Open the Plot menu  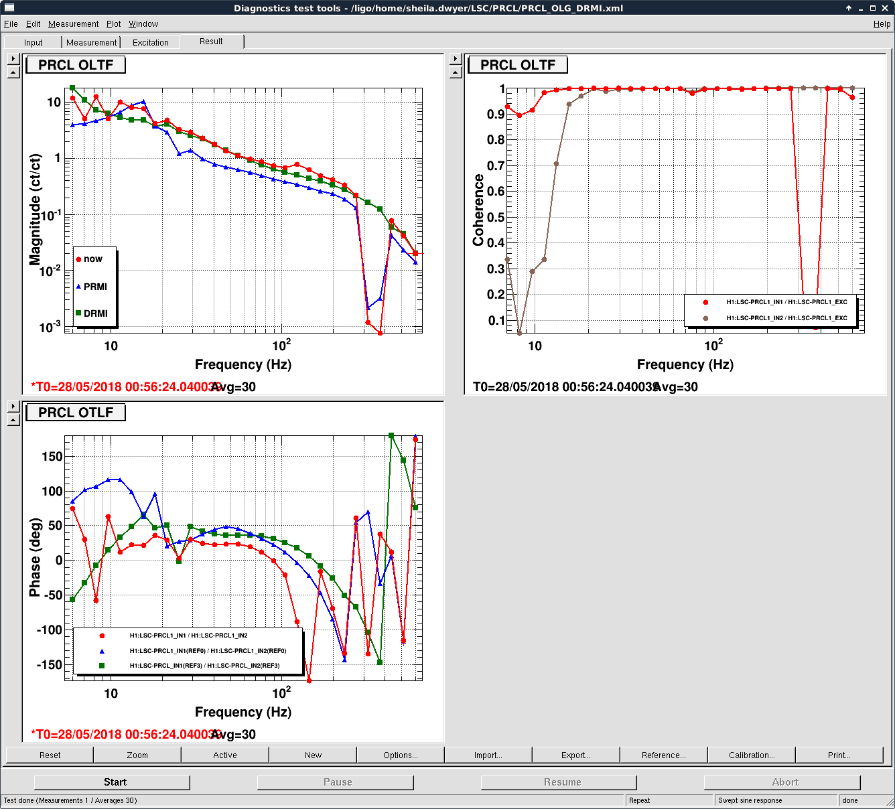114,24
